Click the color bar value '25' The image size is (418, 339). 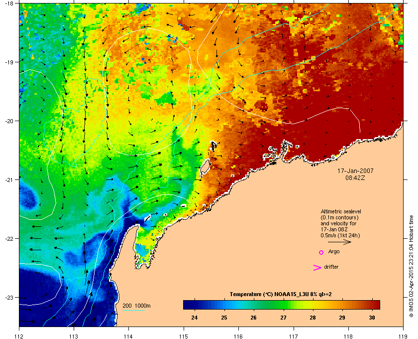[224, 318]
